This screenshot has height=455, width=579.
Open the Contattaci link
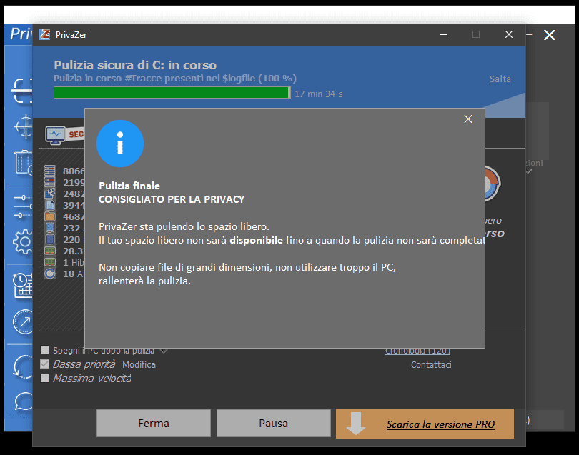tap(431, 364)
